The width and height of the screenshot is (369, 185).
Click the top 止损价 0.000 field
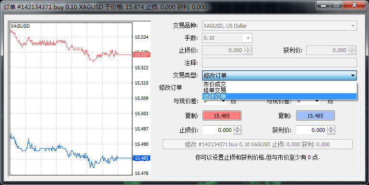(x=223, y=50)
